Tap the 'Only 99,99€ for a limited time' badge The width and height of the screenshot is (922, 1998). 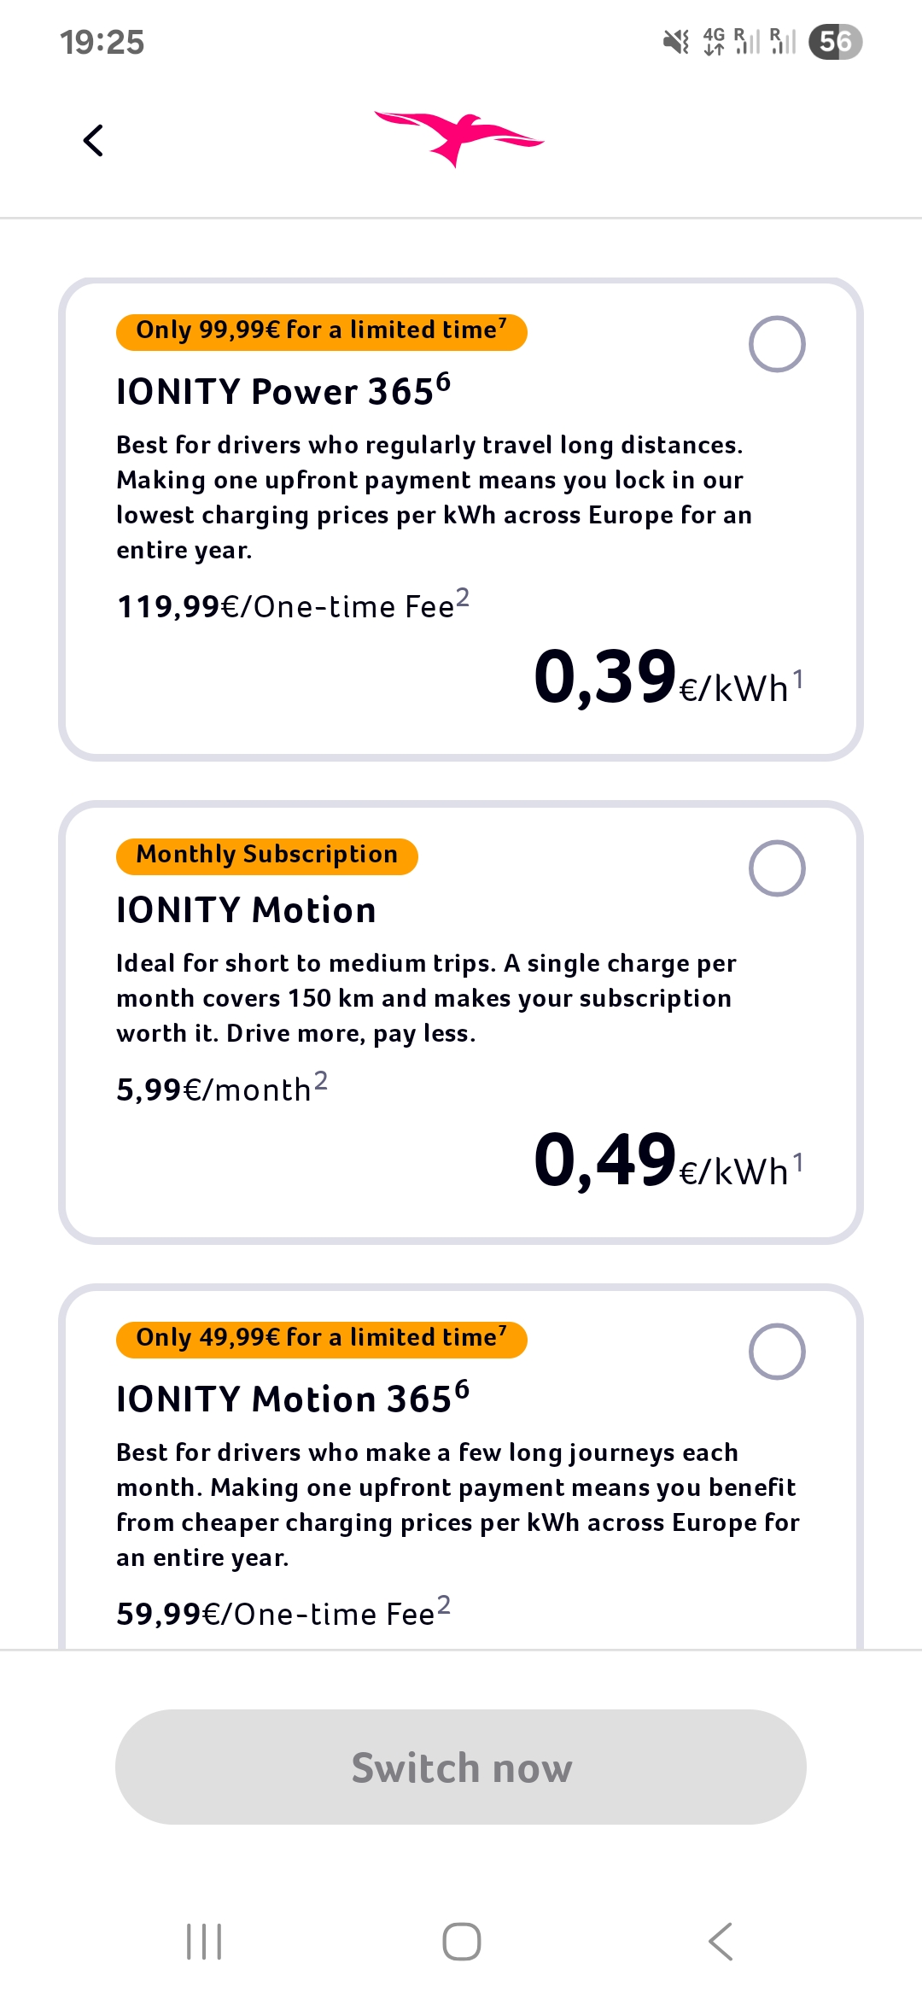(x=321, y=331)
